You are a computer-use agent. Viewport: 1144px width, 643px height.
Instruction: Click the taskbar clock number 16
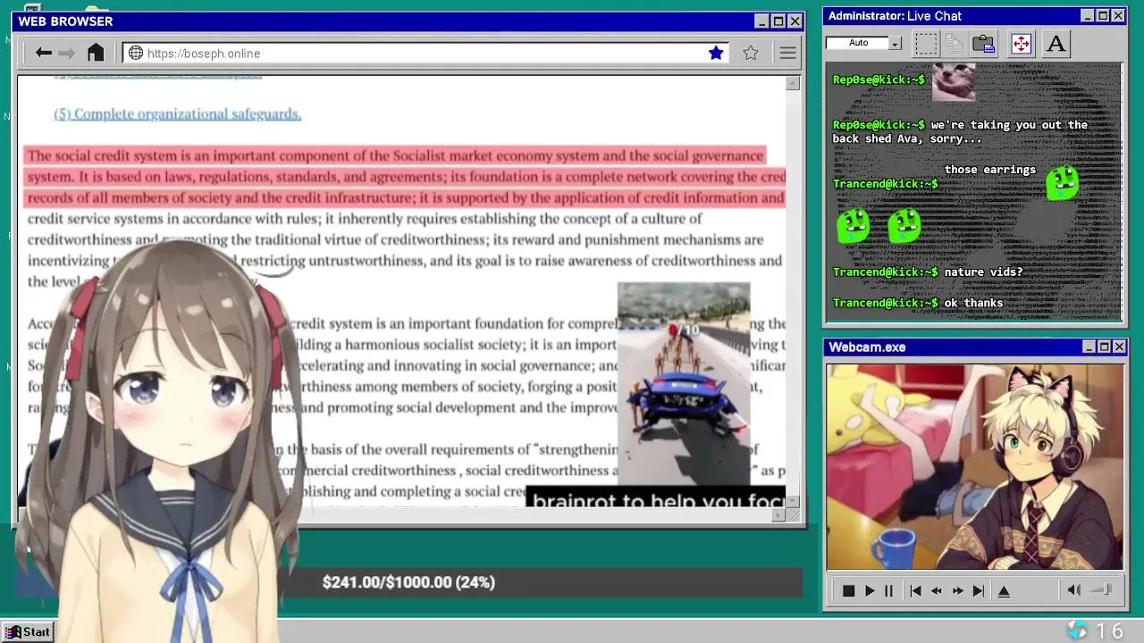(x=1109, y=631)
